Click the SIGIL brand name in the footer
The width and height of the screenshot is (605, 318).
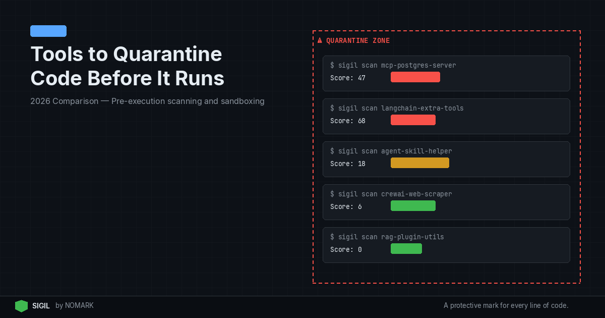coord(41,306)
